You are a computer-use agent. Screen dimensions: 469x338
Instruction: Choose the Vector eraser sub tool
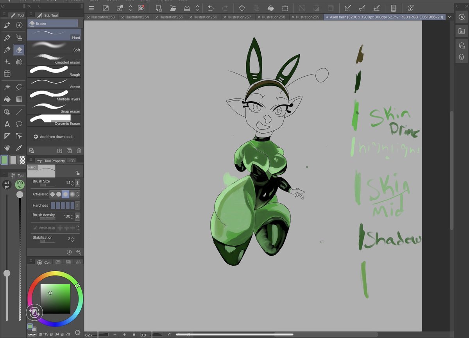pos(54,84)
